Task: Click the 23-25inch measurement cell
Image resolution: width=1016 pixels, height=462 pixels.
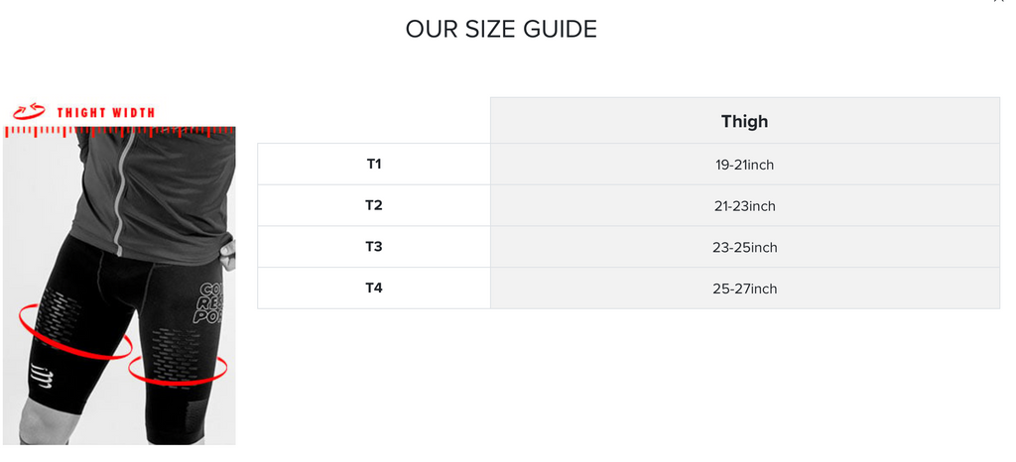Action: [x=744, y=248]
